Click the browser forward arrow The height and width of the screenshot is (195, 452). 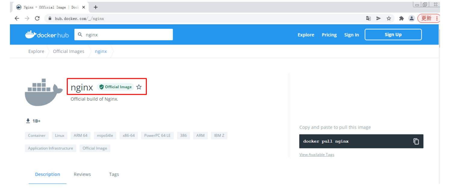(x=27, y=18)
